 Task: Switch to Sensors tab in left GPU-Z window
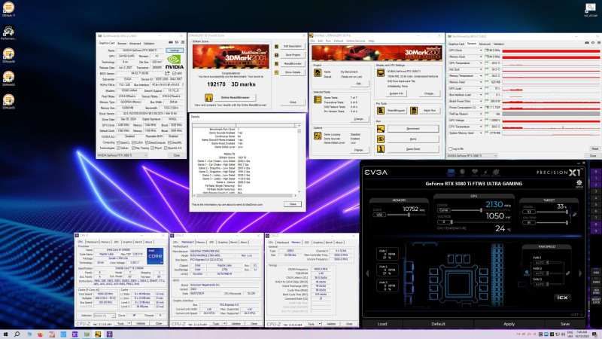tap(122, 44)
